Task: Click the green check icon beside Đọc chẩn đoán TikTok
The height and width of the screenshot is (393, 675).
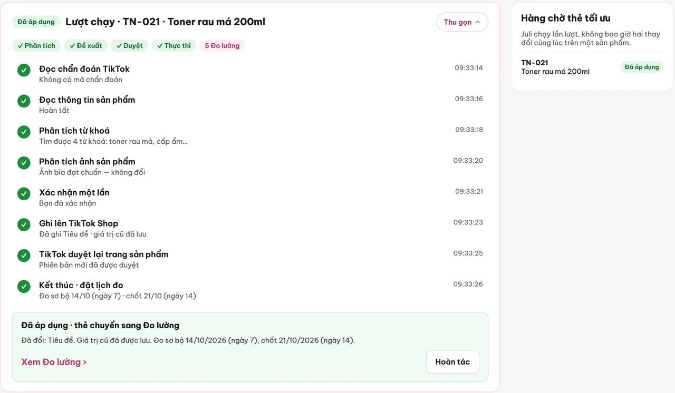Action: [x=24, y=70]
